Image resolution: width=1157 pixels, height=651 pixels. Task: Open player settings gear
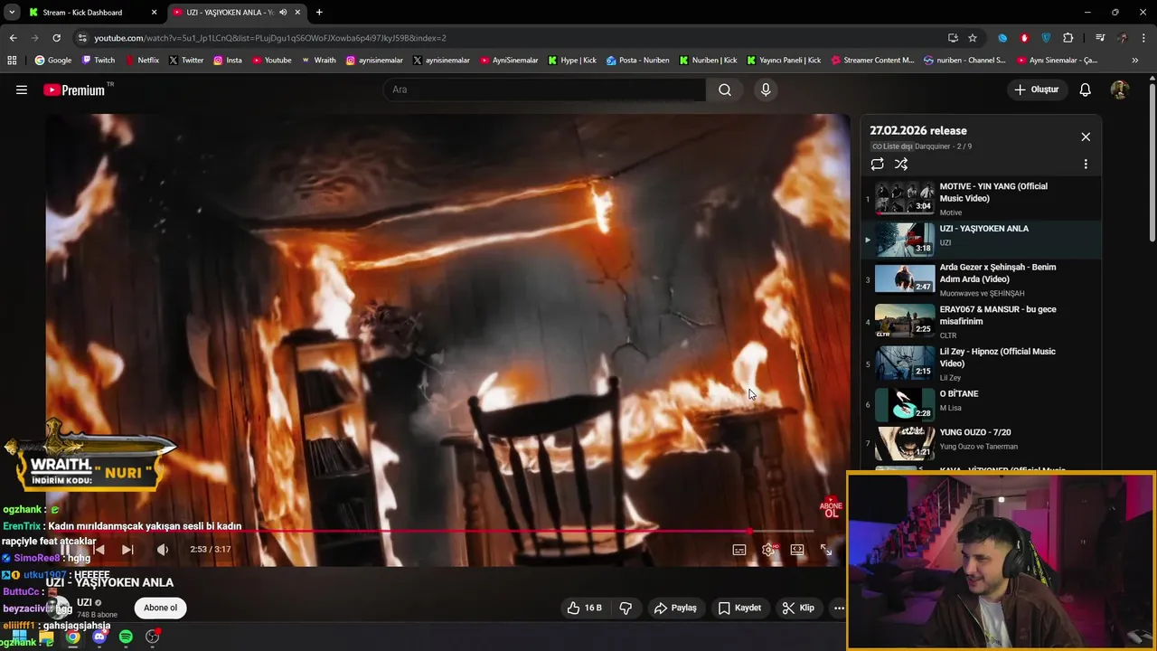pyautogui.click(x=768, y=550)
